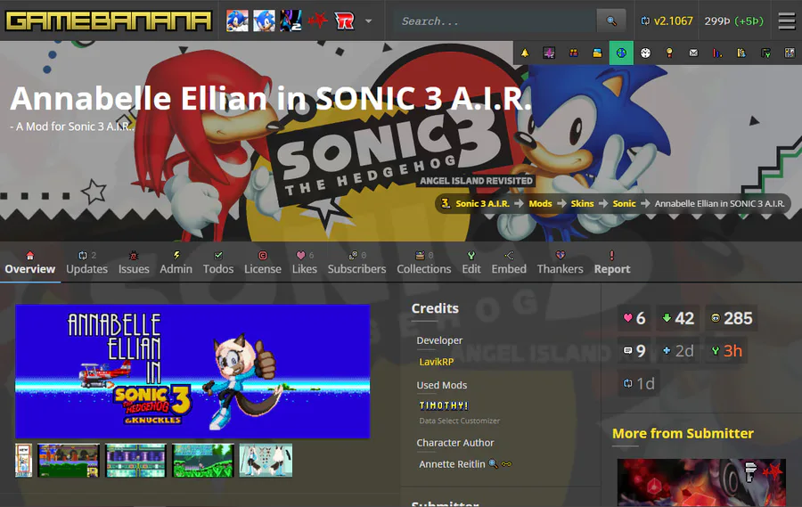Open the main Annabelle Ellian preview image

coord(192,372)
